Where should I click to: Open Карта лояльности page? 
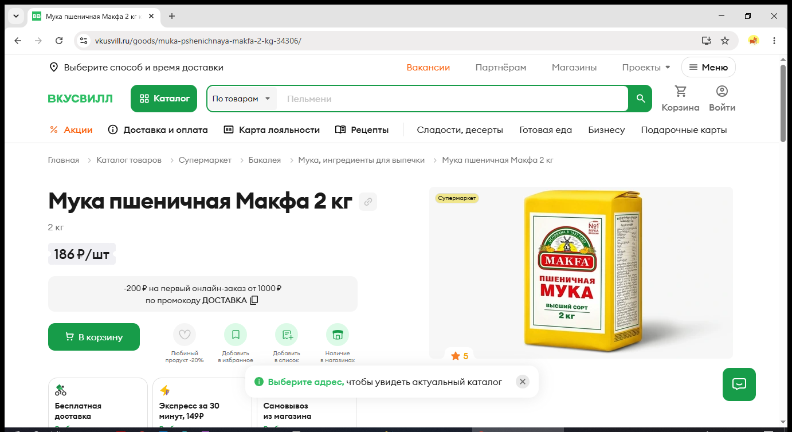coord(272,130)
